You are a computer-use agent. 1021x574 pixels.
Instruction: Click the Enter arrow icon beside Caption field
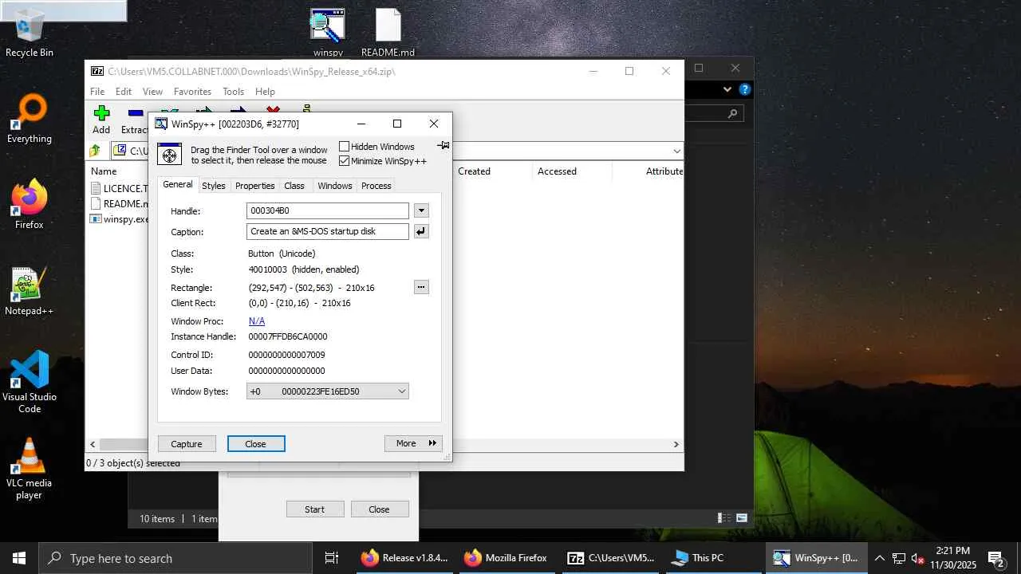click(421, 231)
